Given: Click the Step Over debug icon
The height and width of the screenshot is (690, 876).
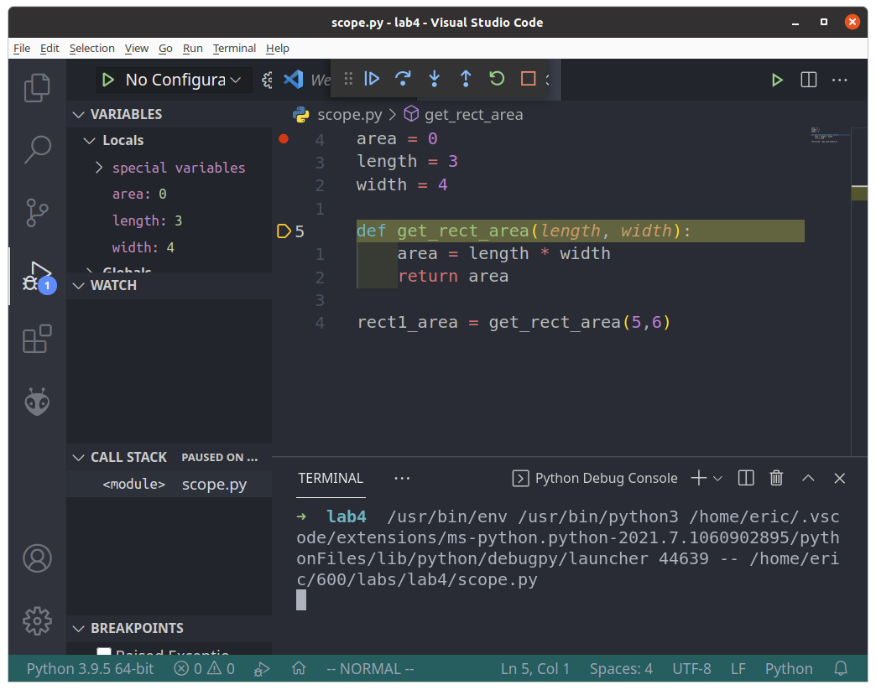Looking at the screenshot, I should pos(403,79).
